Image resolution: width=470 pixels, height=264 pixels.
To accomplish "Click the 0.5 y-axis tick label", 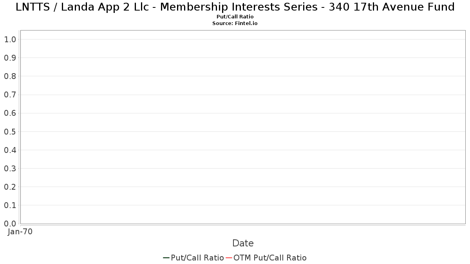I will (10, 132).
